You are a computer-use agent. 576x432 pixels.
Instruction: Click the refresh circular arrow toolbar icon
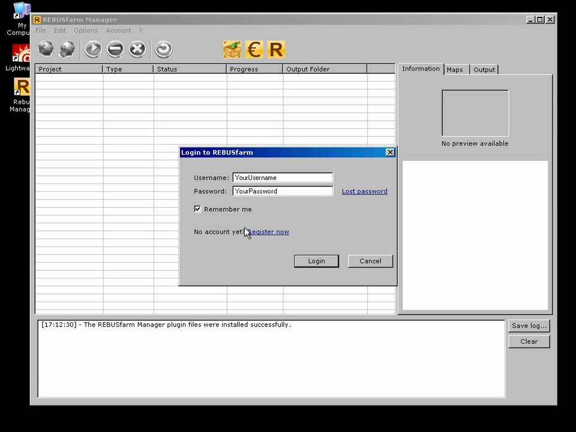[163, 49]
